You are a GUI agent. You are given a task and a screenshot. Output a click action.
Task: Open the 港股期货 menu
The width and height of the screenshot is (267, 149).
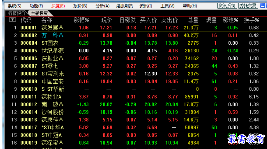coord(125,6)
